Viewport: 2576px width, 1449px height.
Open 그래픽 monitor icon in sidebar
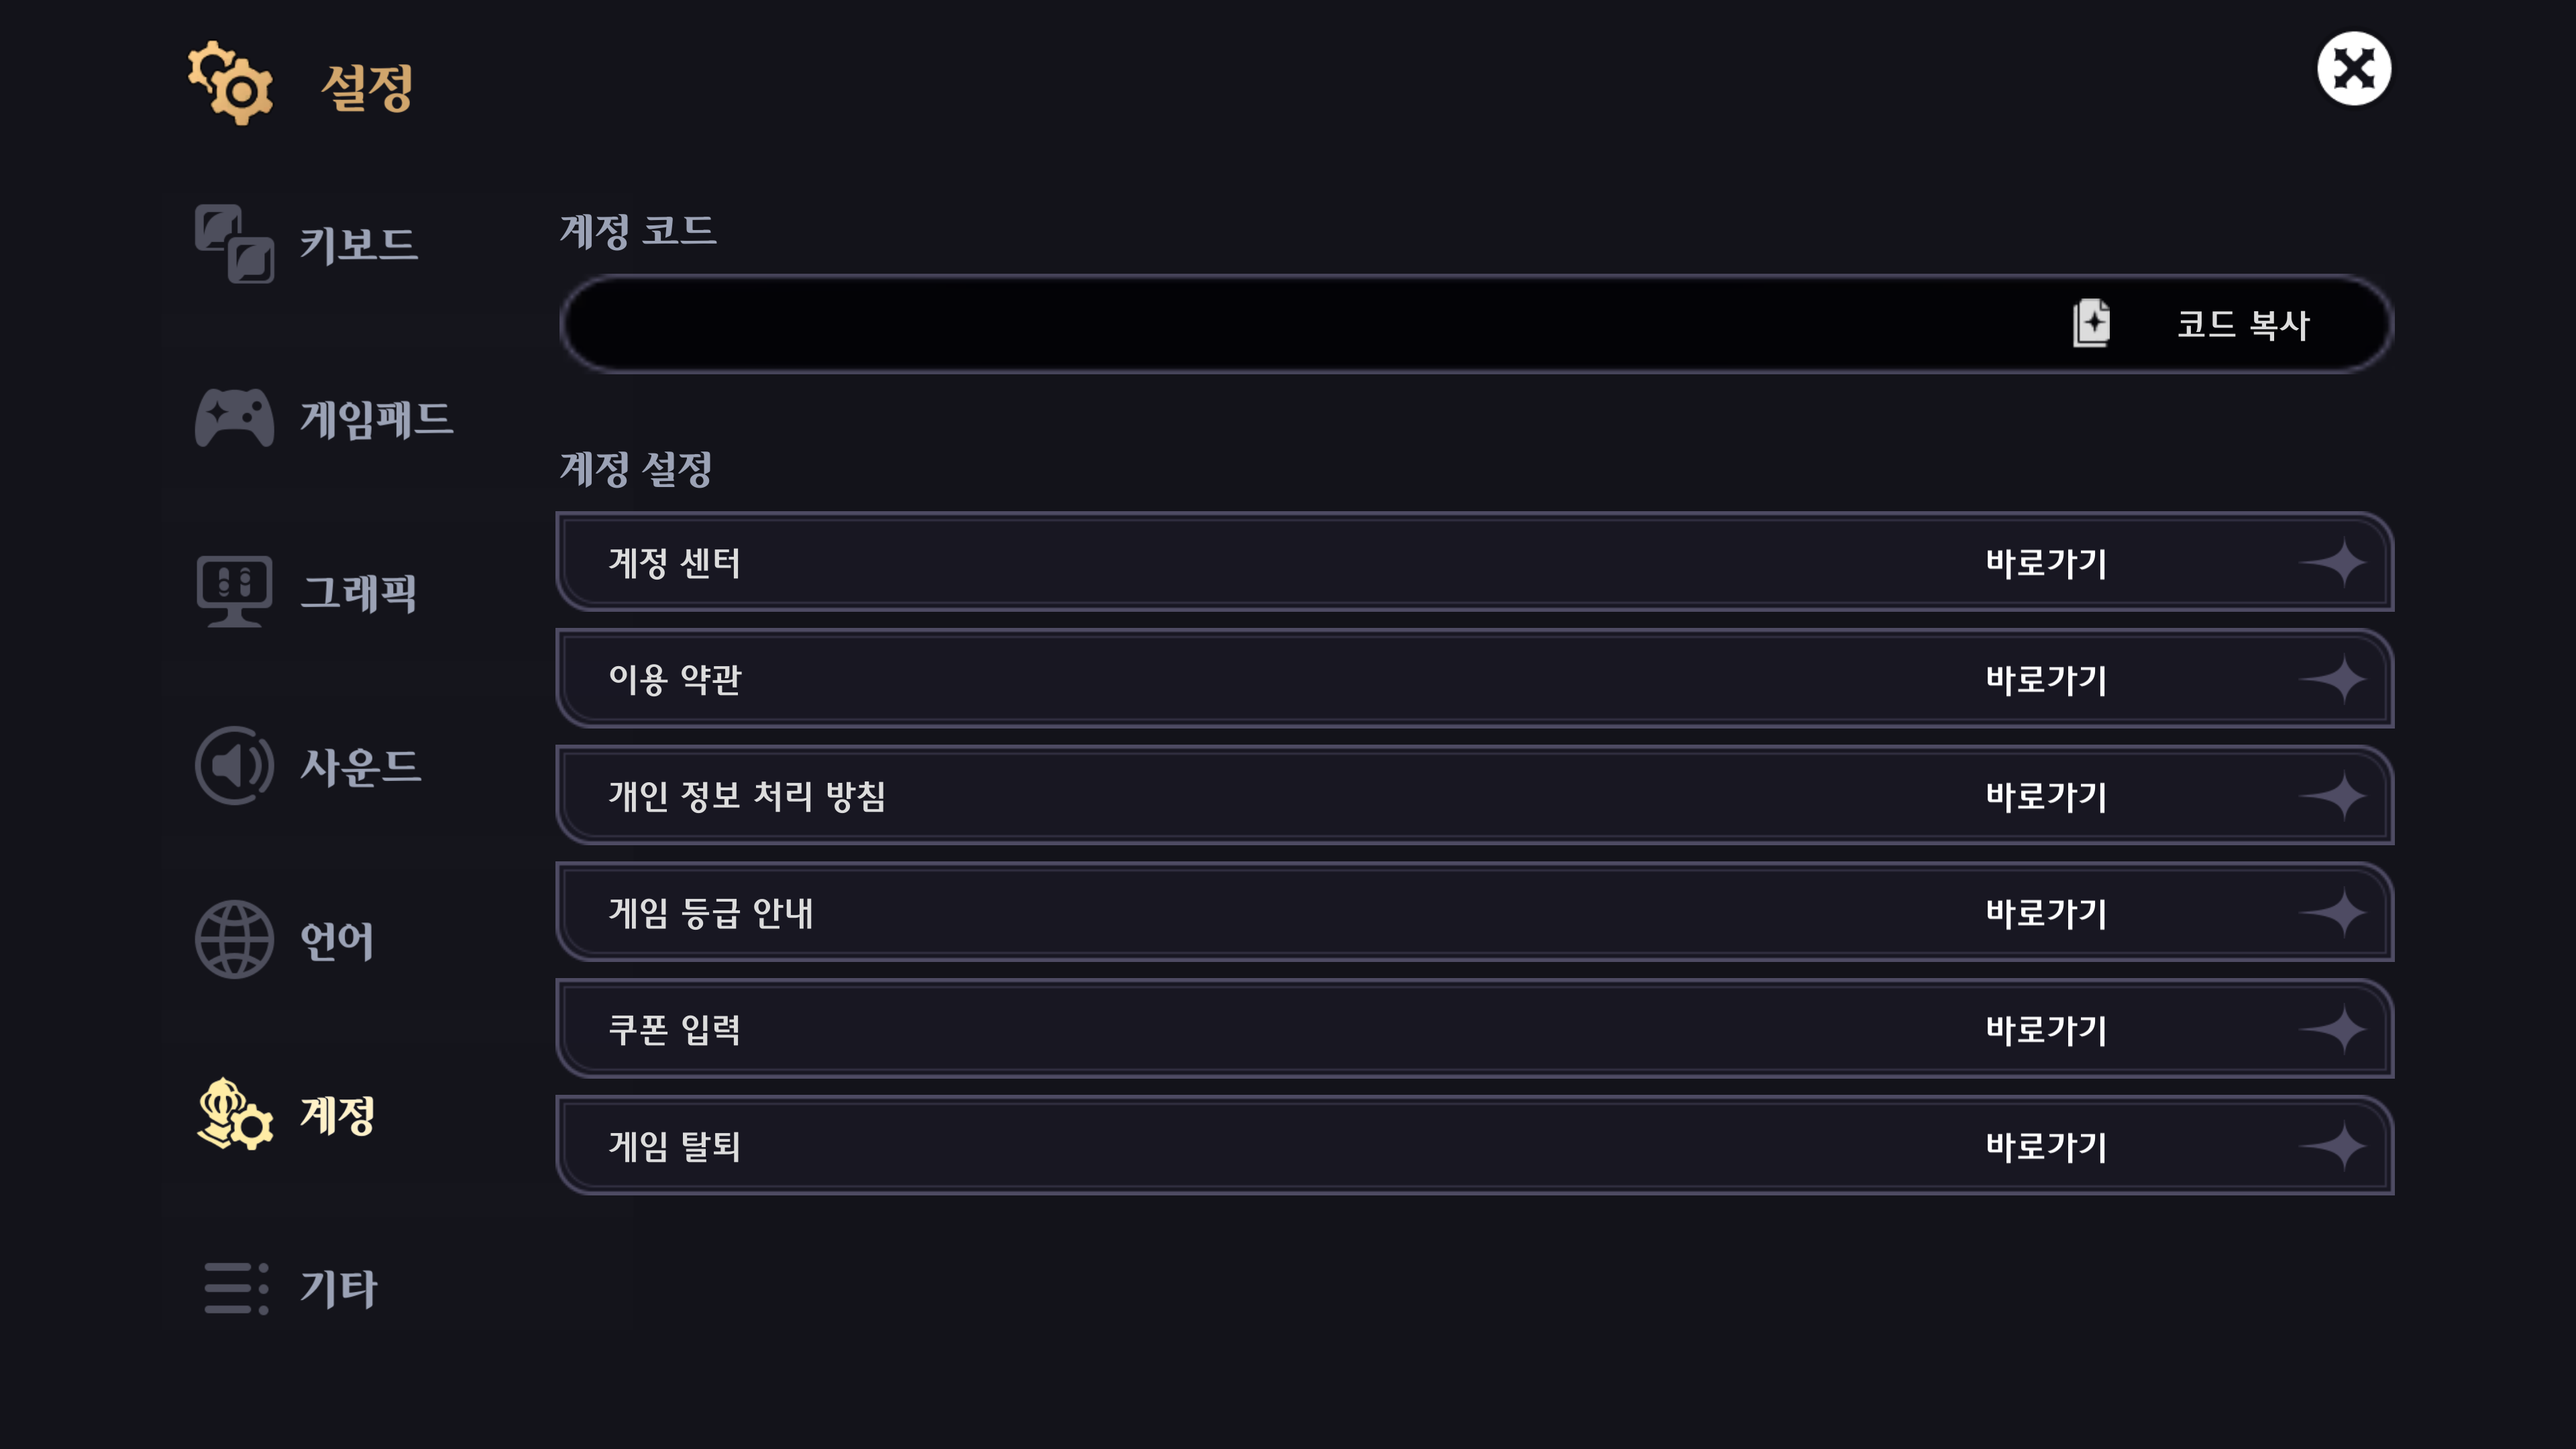click(x=234, y=592)
